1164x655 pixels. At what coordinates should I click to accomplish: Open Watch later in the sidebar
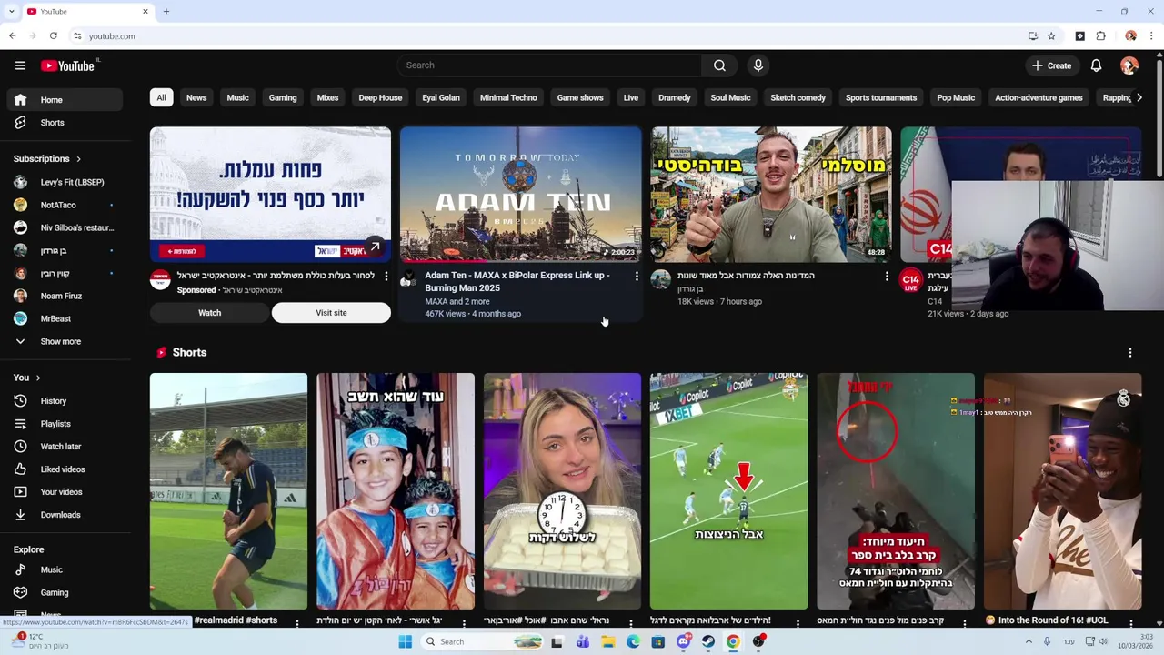coord(64,447)
